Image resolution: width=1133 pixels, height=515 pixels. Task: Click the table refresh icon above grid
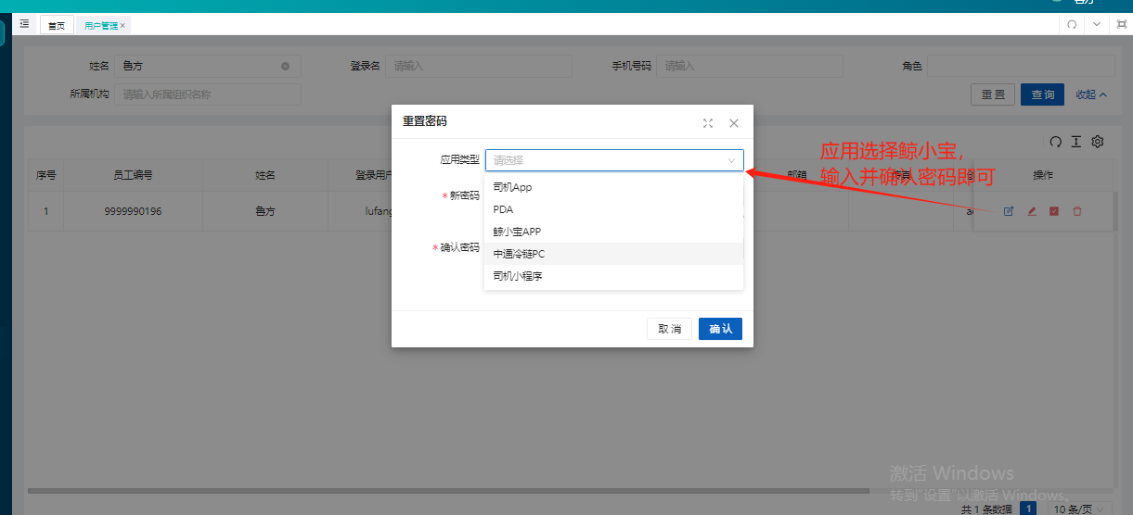1055,142
